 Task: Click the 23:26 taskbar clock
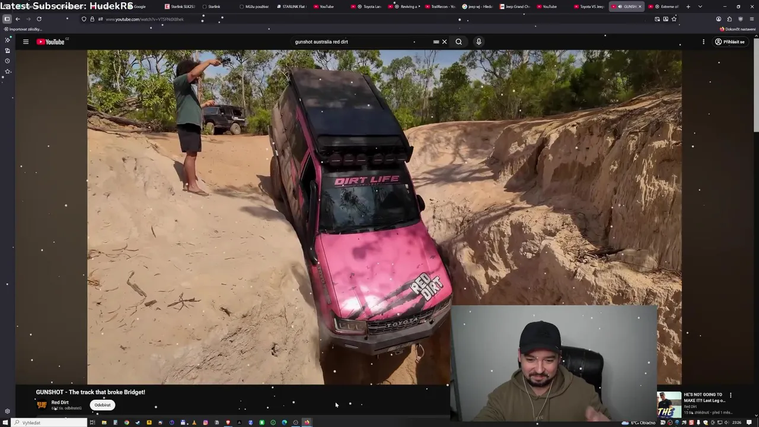tap(736, 423)
